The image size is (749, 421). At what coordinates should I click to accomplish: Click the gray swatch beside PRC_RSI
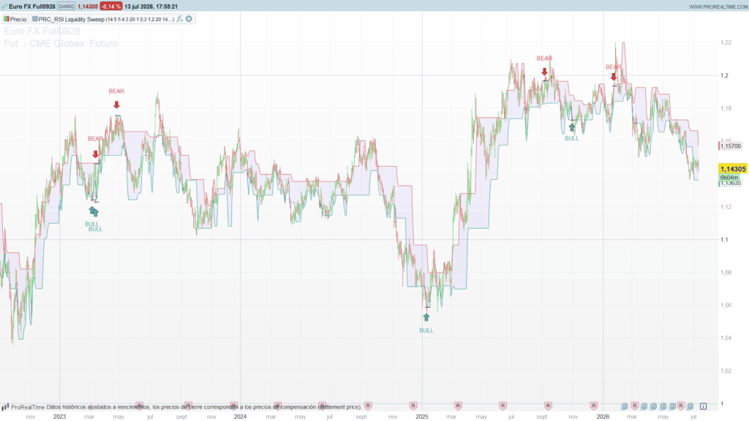pyautogui.click(x=35, y=19)
